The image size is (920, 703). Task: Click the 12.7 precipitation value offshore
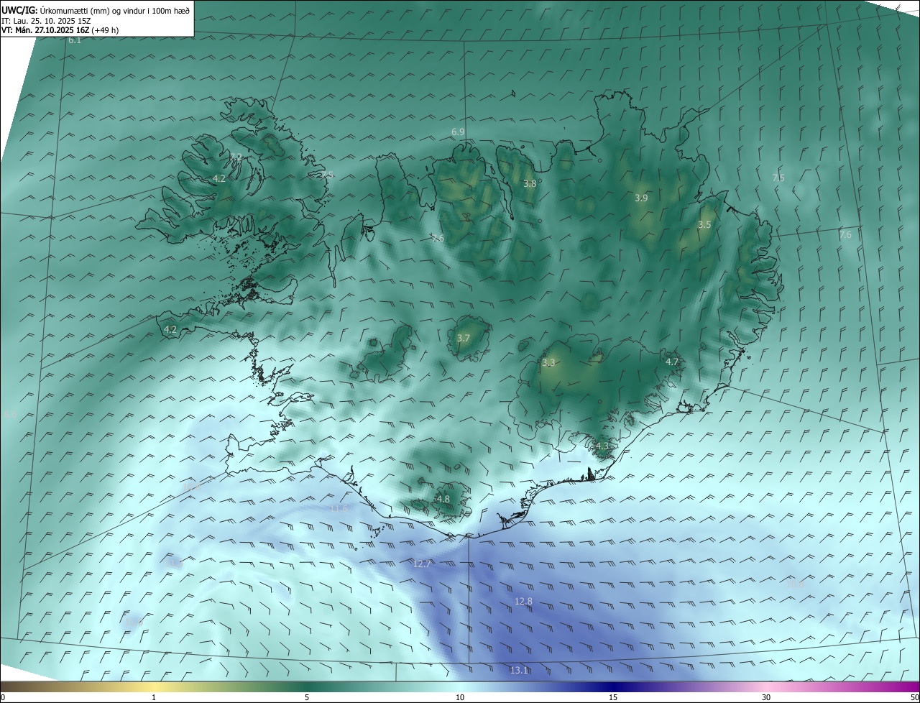(x=422, y=564)
